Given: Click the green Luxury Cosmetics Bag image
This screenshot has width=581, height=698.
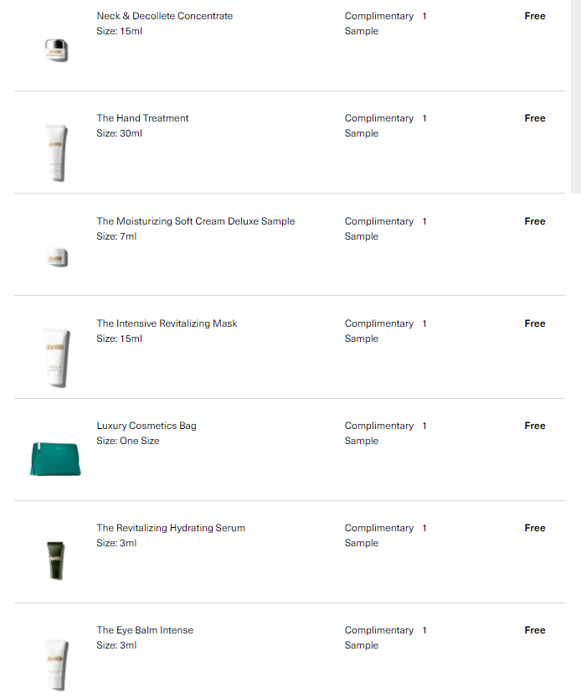Looking at the screenshot, I should pos(55,459).
